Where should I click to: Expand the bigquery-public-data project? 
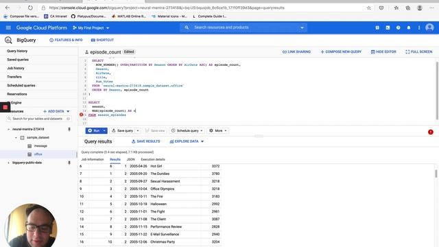coord(9,163)
